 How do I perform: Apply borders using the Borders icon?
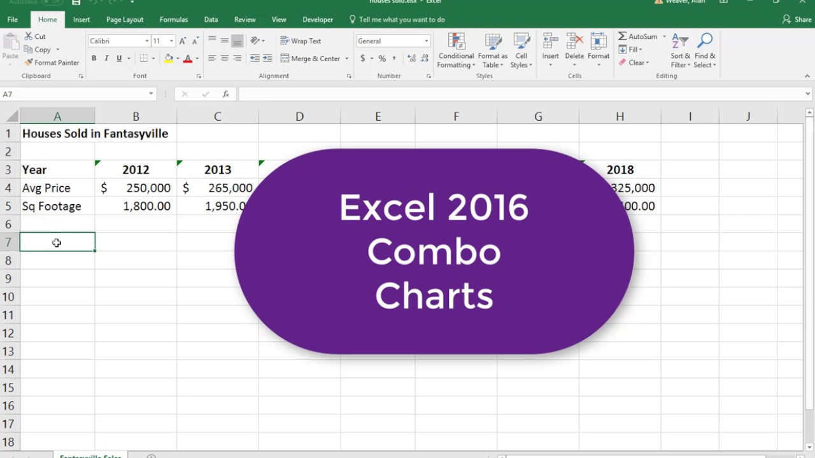[144, 59]
